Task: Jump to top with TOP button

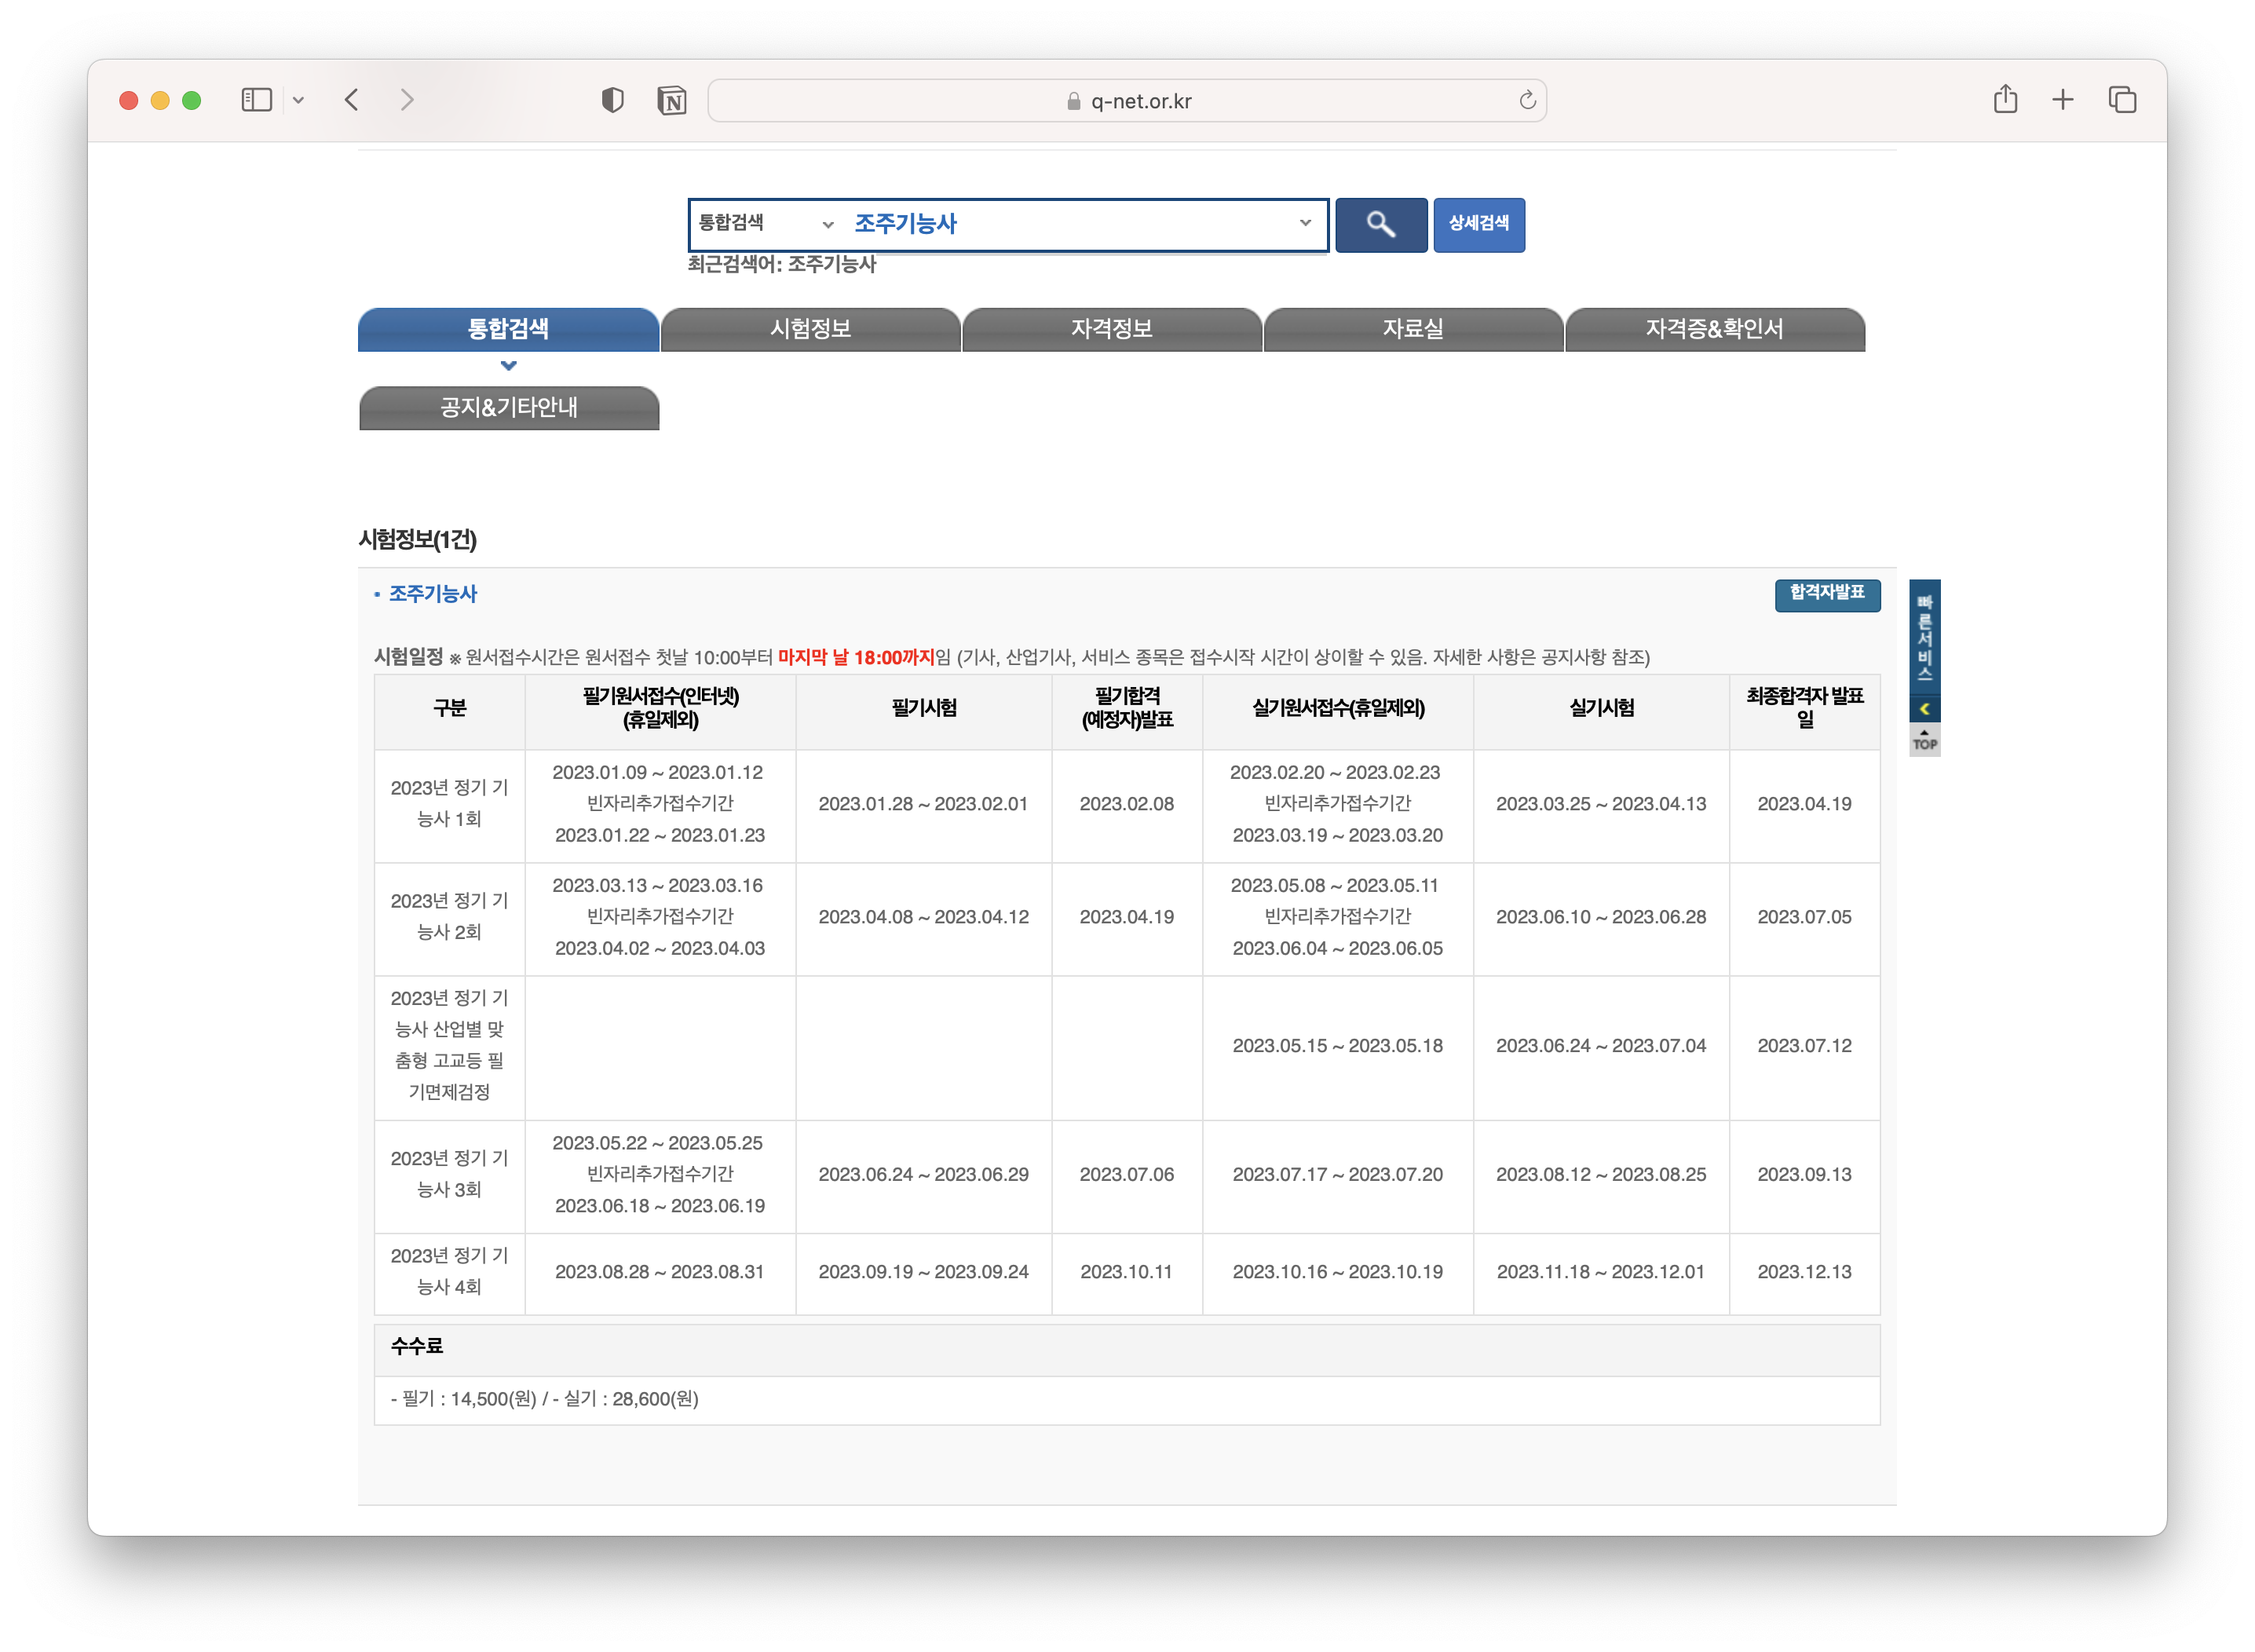Action: (1924, 741)
